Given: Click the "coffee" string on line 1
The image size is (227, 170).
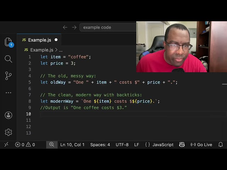Looking at the screenshot, I should (78, 57).
